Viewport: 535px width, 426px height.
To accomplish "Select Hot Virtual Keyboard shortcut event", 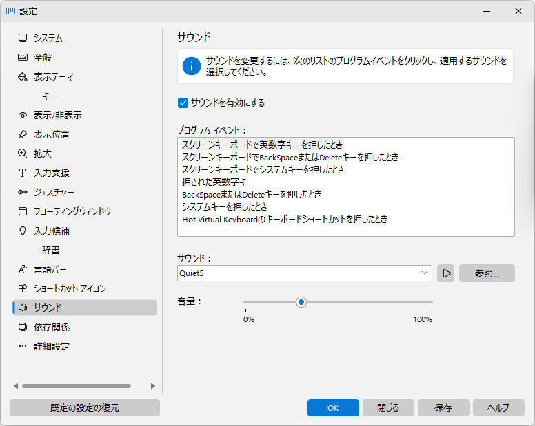I will (285, 219).
